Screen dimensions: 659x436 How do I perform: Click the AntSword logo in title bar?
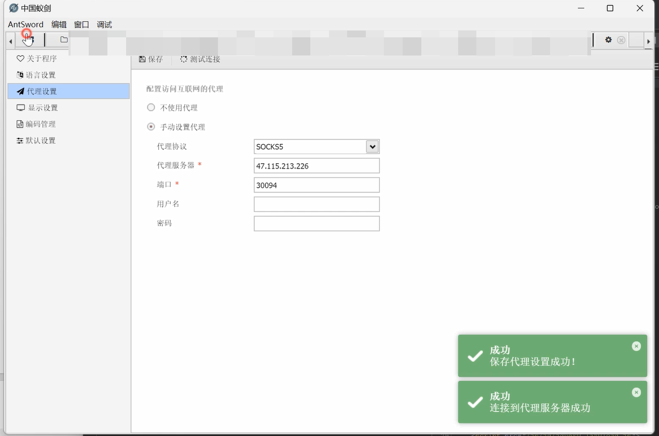13,8
